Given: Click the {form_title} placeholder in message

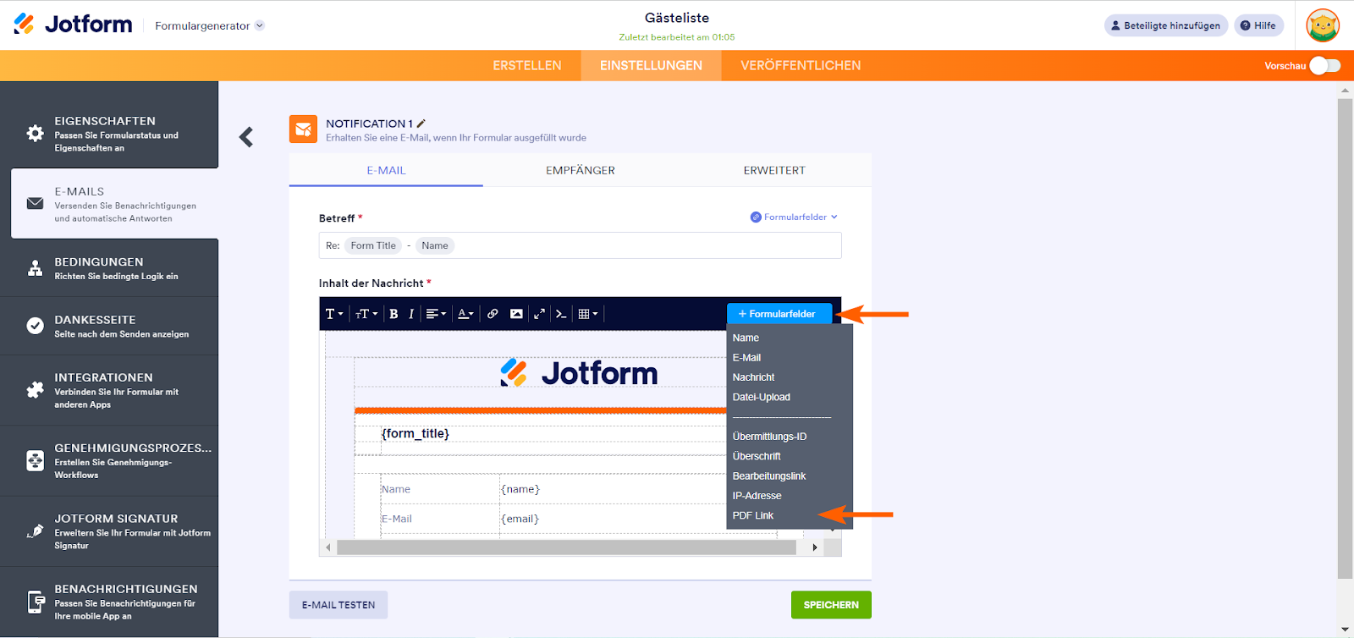Looking at the screenshot, I should pyautogui.click(x=415, y=433).
